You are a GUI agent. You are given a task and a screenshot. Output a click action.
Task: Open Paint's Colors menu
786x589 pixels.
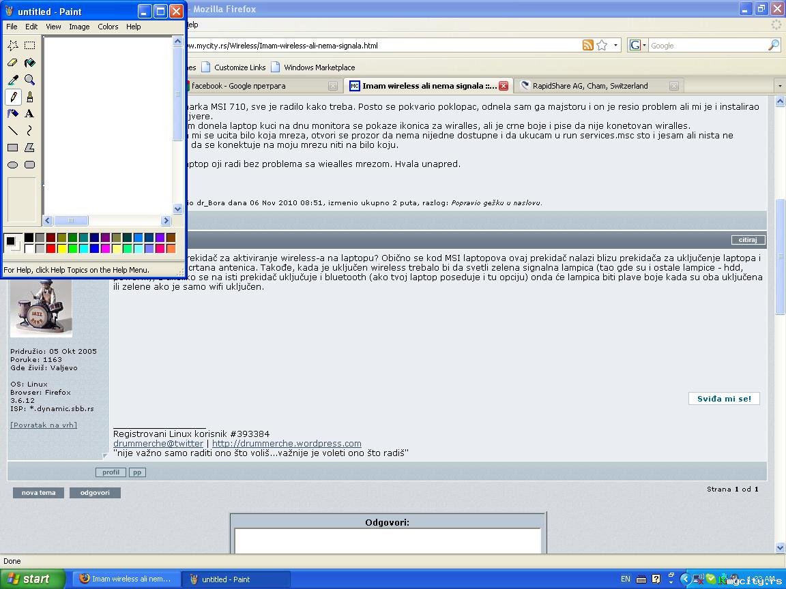point(108,27)
